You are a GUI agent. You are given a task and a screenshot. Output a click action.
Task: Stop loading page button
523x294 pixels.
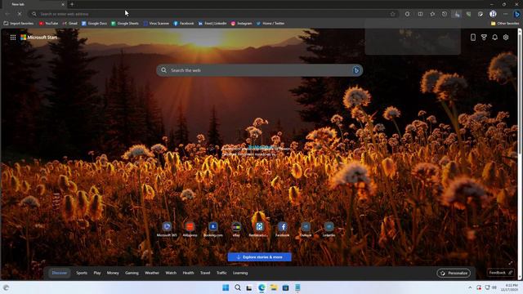pyautogui.click(x=20, y=14)
